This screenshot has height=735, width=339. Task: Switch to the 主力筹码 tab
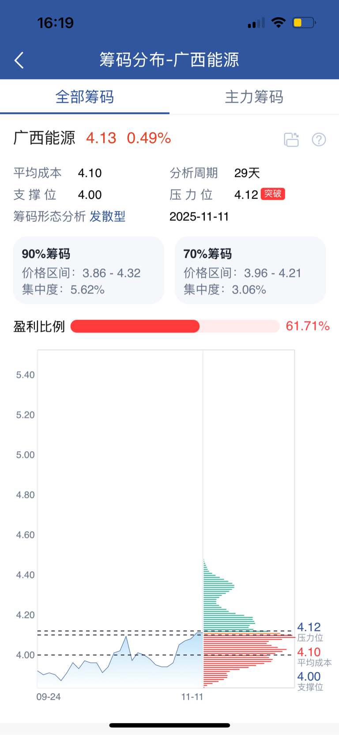254,97
